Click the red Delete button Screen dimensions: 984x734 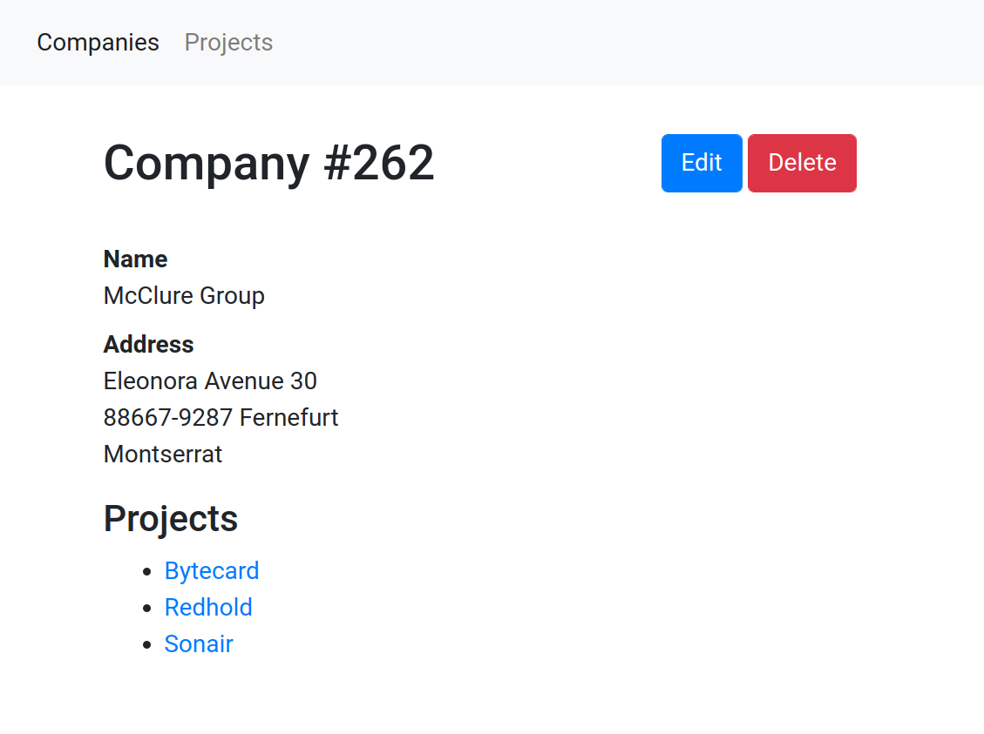pyautogui.click(x=802, y=163)
